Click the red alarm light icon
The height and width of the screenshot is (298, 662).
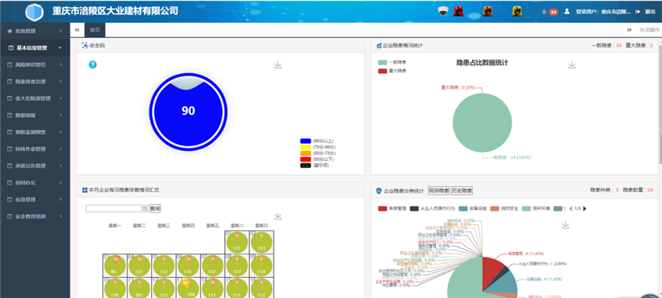[x=458, y=12]
